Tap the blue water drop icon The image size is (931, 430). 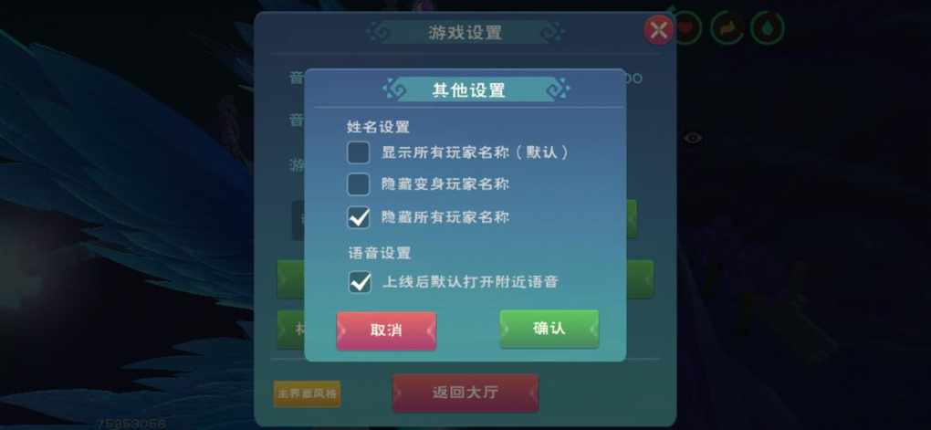(767, 28)
